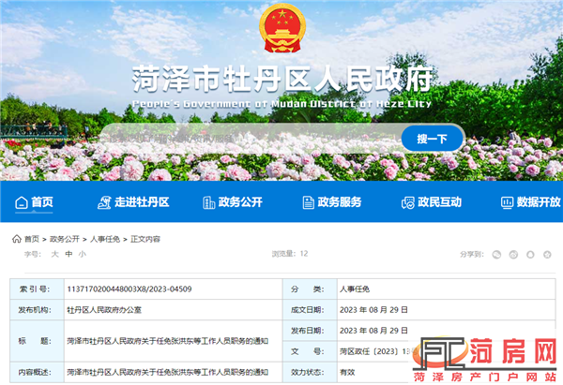Click the national emblem logo at top
Viewport: 563px width, 385px height.
282,28
